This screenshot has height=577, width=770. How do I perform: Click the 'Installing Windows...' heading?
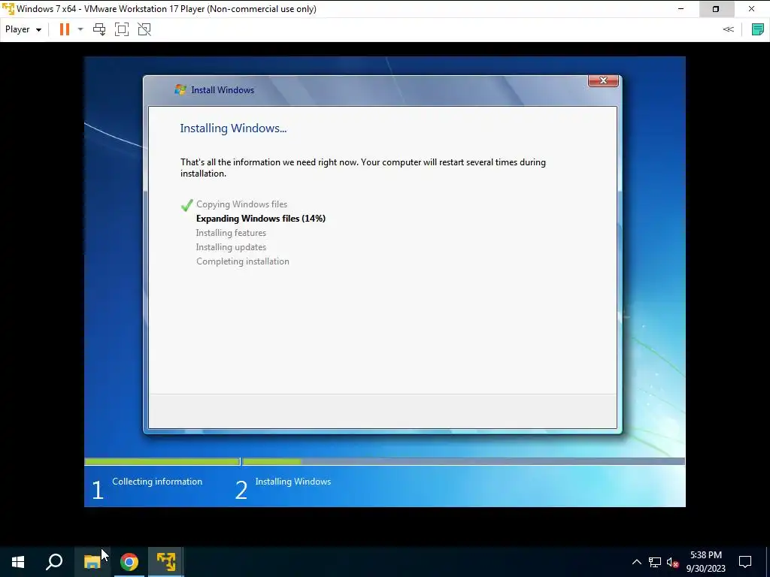pyautogui.click(x=233, y=128)
